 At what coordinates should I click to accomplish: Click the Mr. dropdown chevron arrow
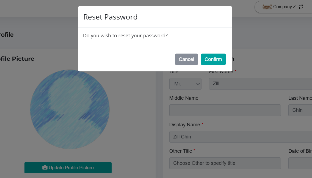point(198,84)
